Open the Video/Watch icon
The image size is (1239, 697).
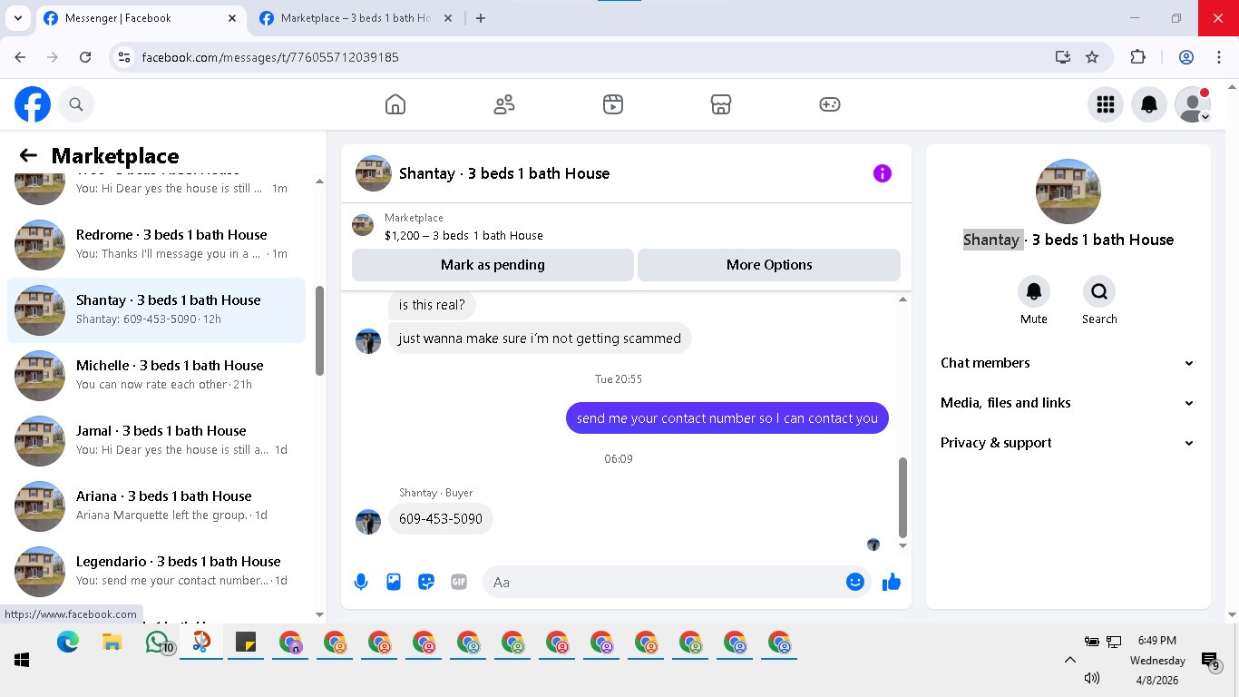tap(613, 104)
